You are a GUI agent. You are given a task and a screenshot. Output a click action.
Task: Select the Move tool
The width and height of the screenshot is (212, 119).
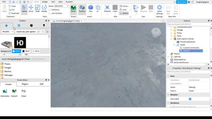(31, 9)
